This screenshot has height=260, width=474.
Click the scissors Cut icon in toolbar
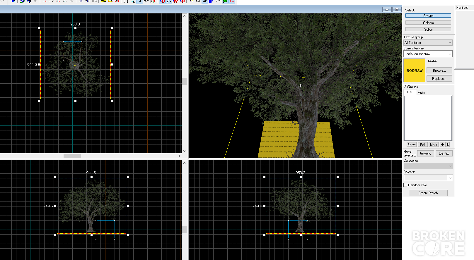(81, 1)
